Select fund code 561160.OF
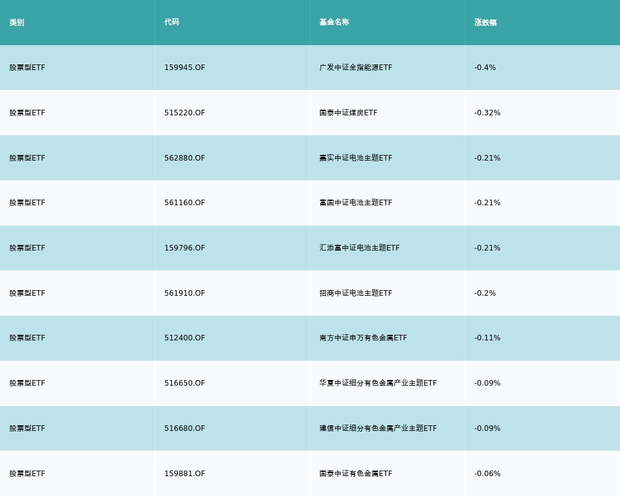Image resolution: width=620 pixels, height=496 pixels. (185, 203)
